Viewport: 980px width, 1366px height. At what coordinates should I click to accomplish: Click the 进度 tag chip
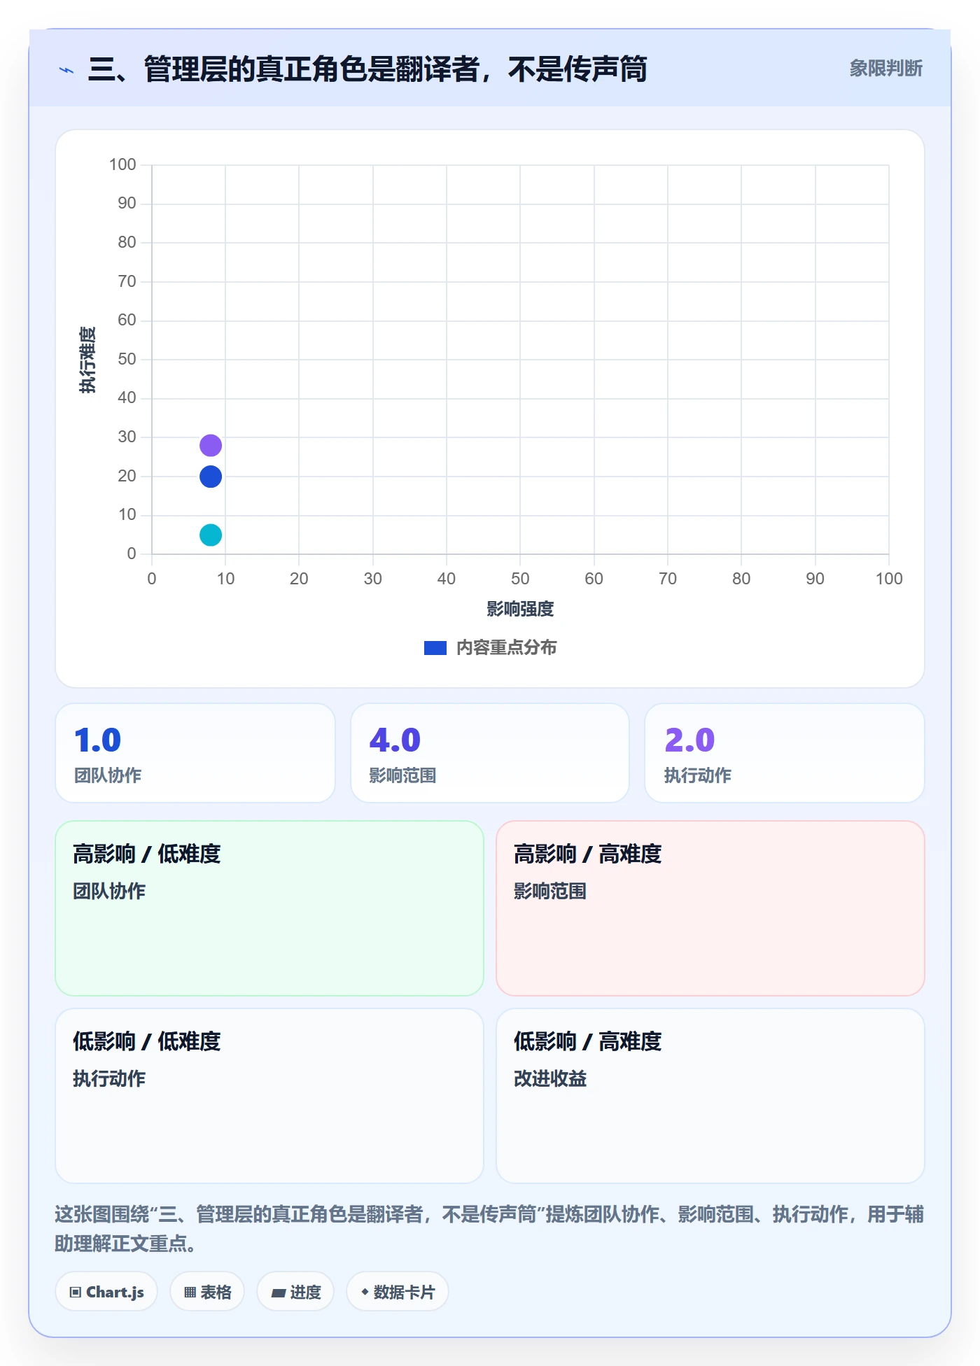pos(295,1292)
